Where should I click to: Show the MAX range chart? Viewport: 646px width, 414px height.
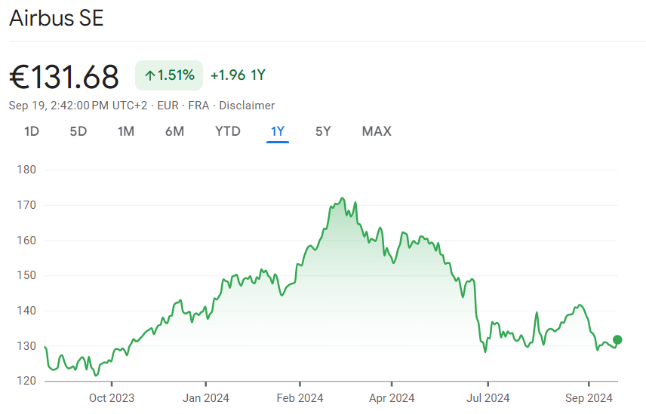point(377,131)
